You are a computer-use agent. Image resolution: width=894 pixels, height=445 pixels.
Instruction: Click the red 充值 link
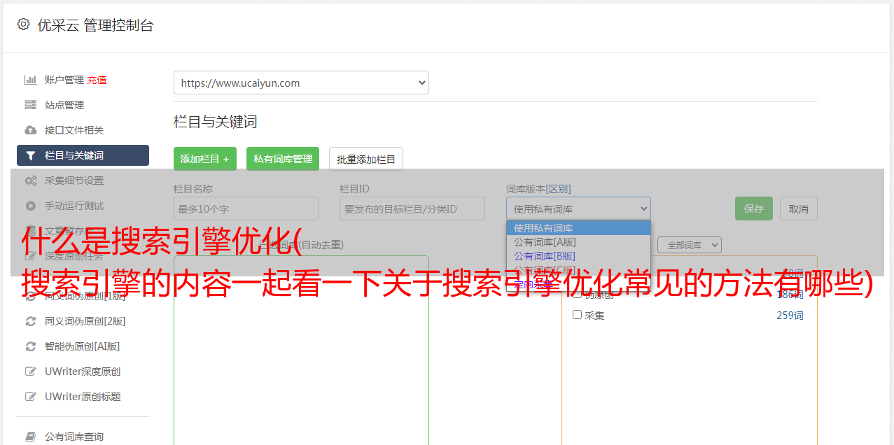click(x=97, y=80)
